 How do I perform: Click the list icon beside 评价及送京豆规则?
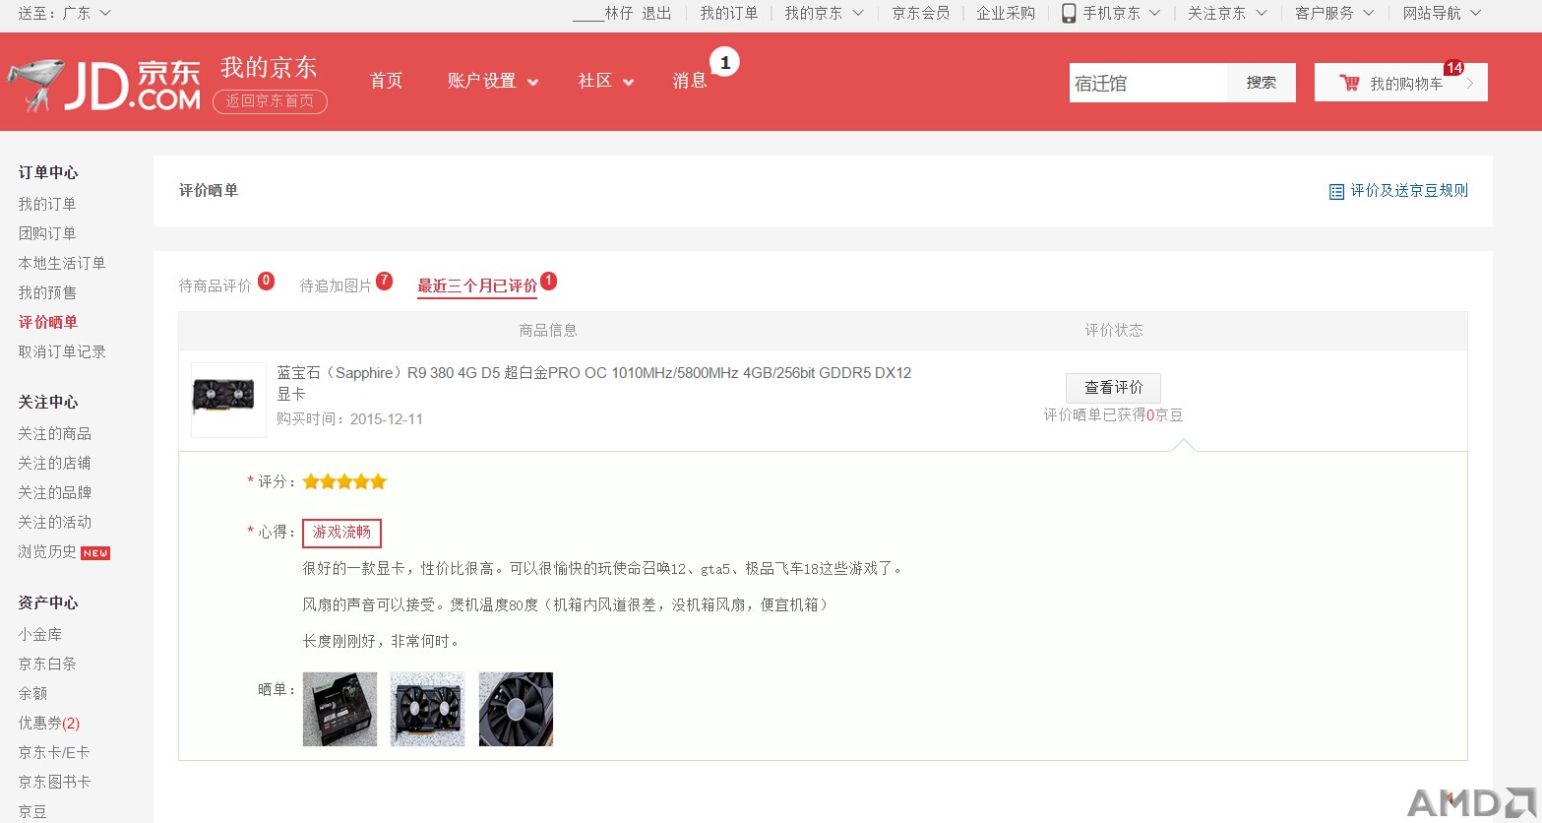[1336, 191]
